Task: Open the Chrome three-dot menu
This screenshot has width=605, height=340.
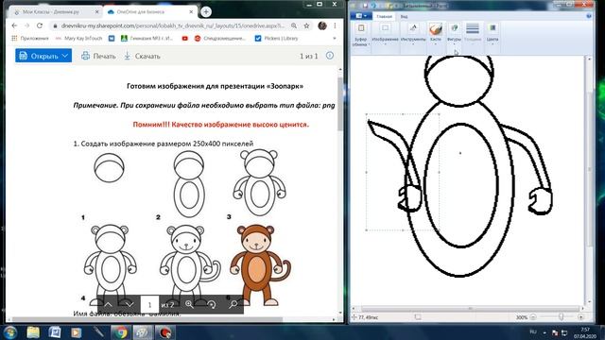Action: pyautogui.click(x=335, y=25)
